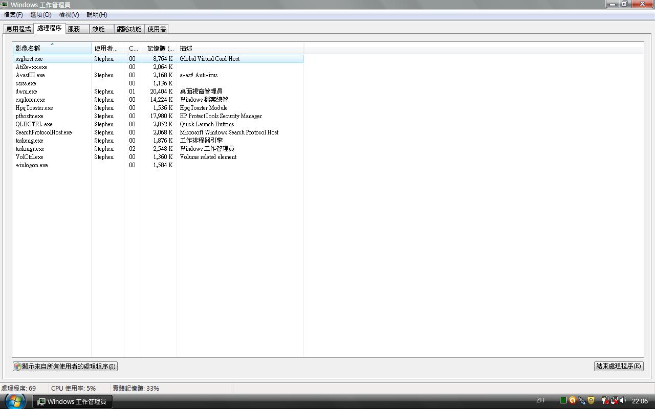Click the HP ProtectTools Security Manager description
This screenshot has width=655, height=409.
click(x=221, y=116)
